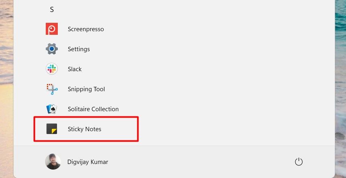Viewport: 346px width, 178px height.
Task: Open the Sticky Notes icon
Action: tap(52, 129)
